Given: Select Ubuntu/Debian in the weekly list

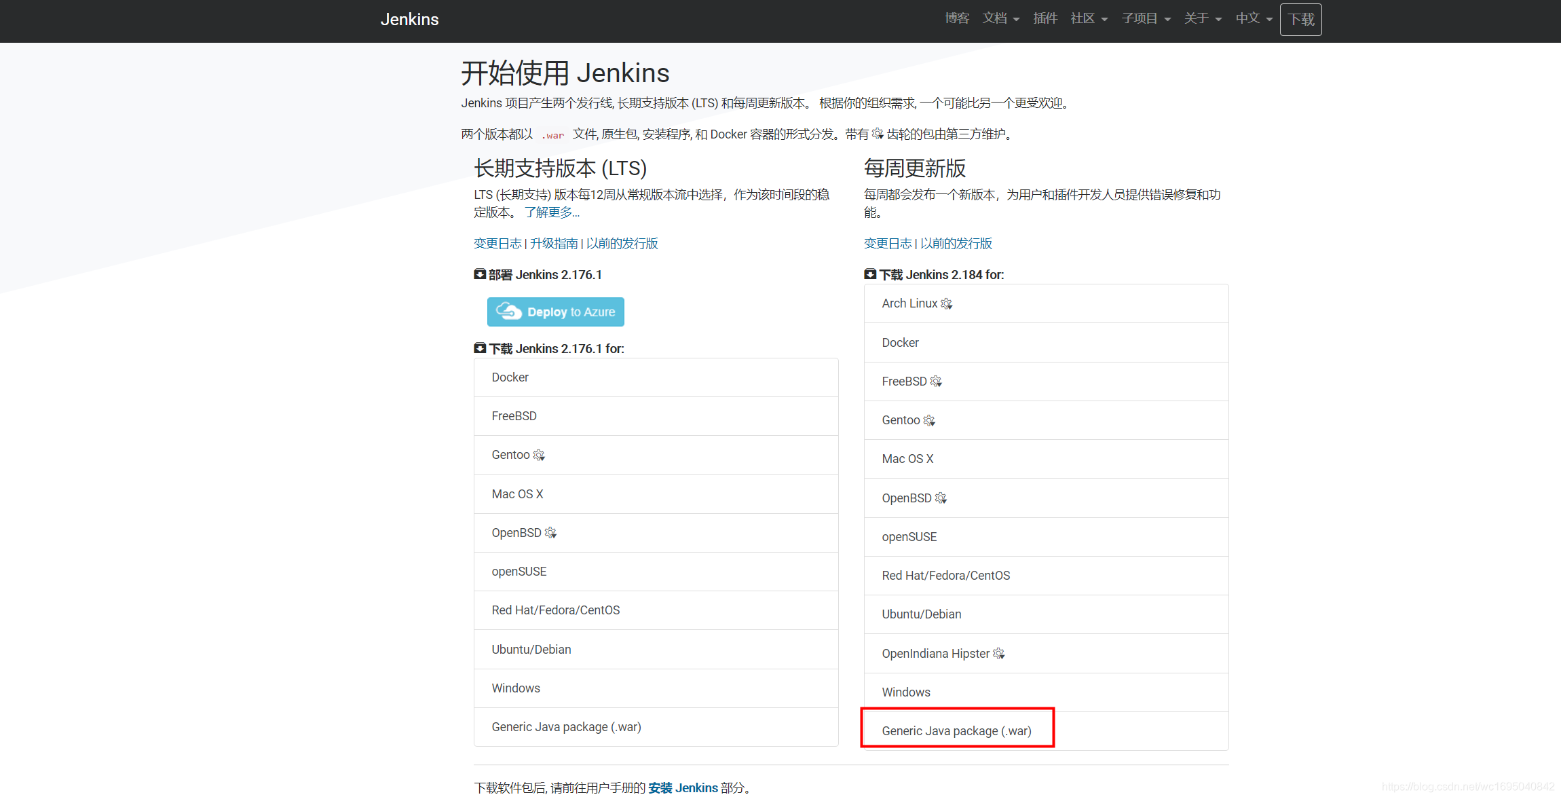Looking at the screenshot, I should point(1047,614).
